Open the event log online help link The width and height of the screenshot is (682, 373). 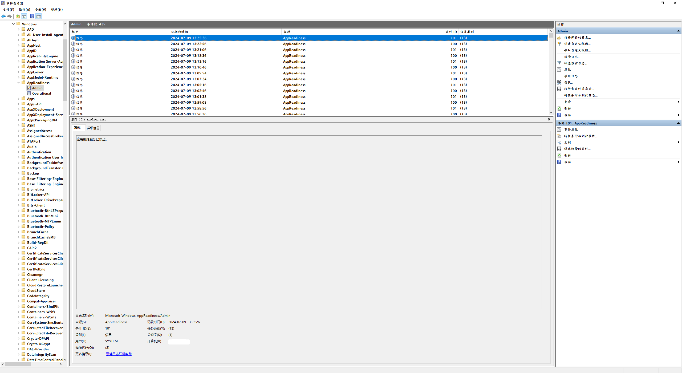[x=119, y=354]
